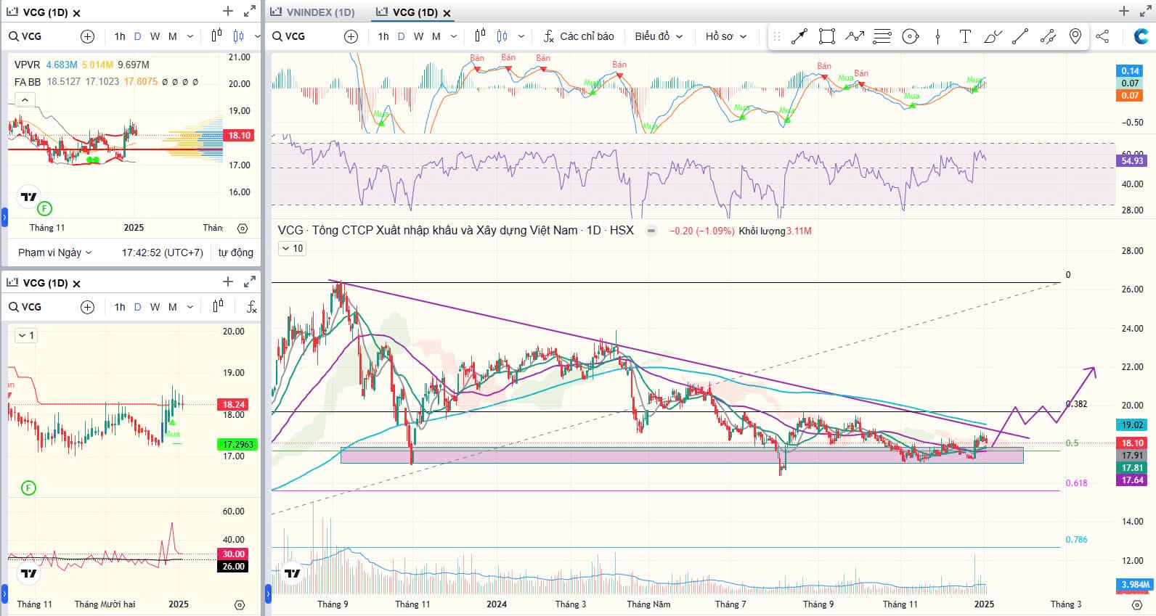Image resolution: width=1156 pixels, height=616 pixels.
Task: Open 'Các chỉ báo' indicators dialog
Action: (579, 36)
